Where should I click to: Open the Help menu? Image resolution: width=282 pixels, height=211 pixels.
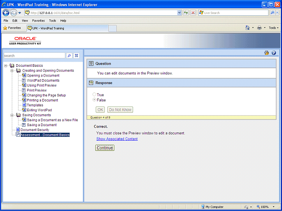coord(63,21)
